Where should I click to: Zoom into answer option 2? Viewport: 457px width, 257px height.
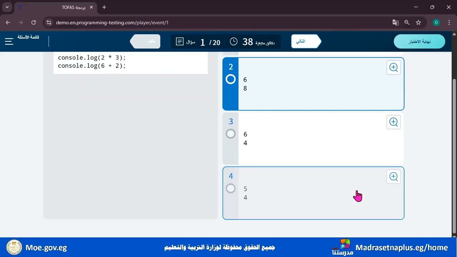[393, 67]
